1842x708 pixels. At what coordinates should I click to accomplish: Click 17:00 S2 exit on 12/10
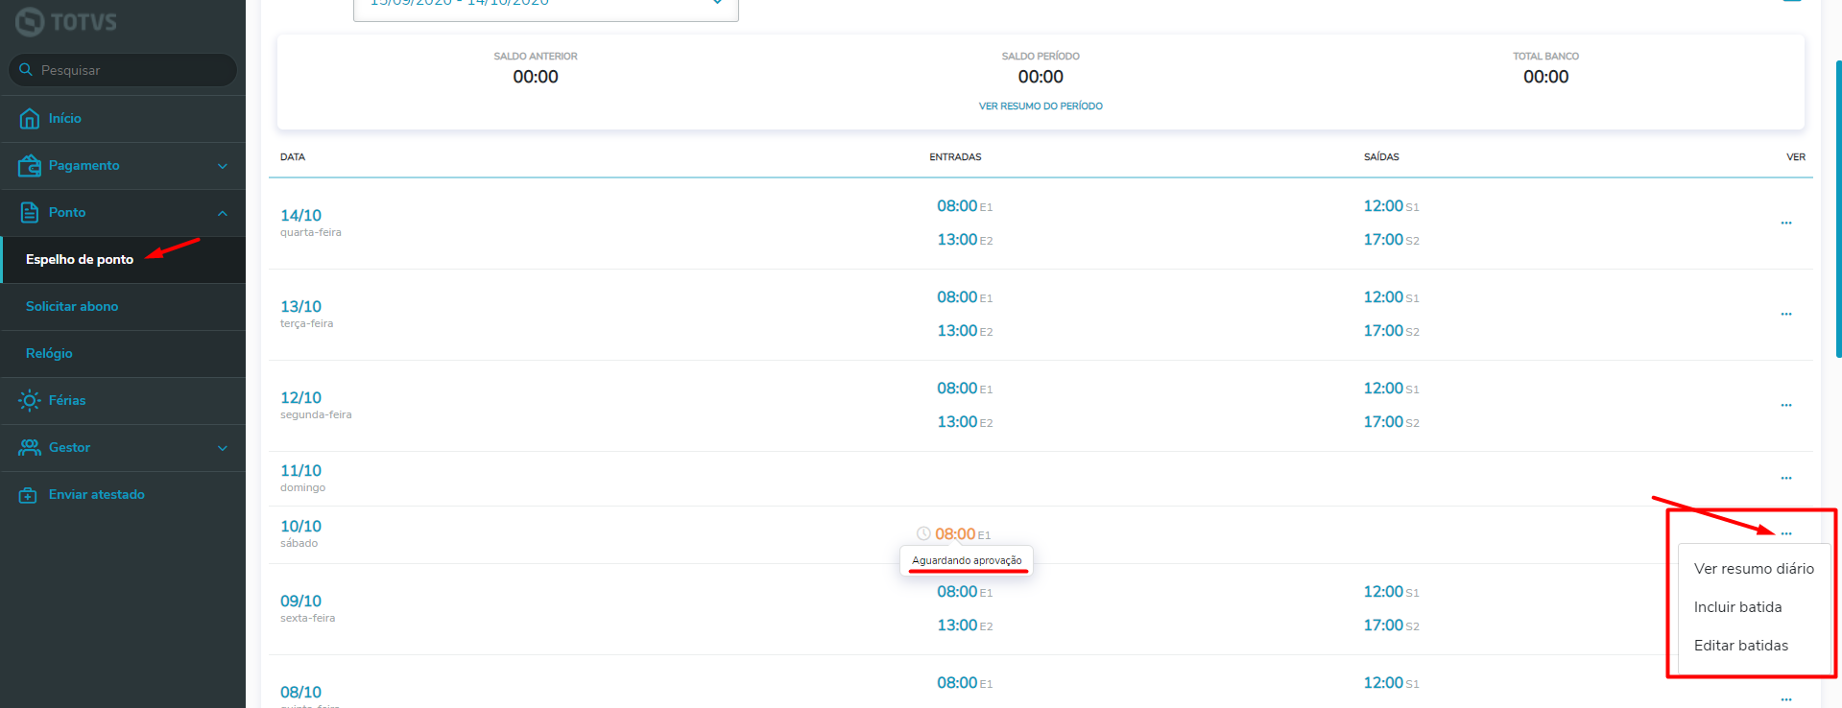coord(1391,422)
